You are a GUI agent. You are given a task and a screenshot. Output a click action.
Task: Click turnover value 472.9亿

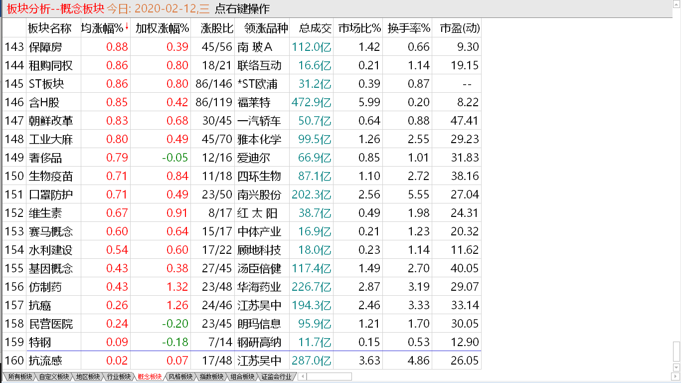pos(312,102)
